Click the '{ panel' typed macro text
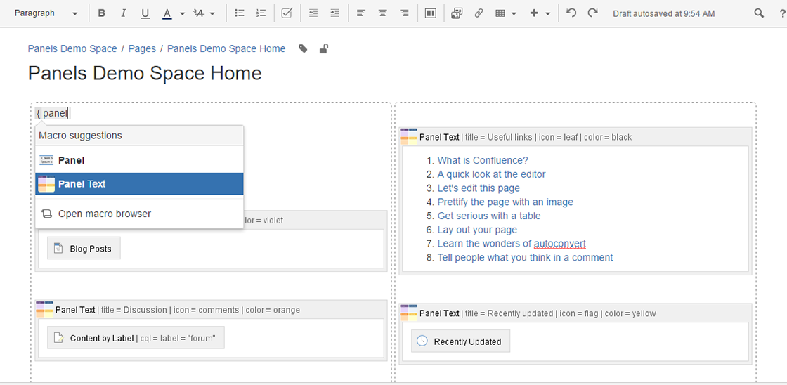 pyautogui.click(x=52, y=113)
